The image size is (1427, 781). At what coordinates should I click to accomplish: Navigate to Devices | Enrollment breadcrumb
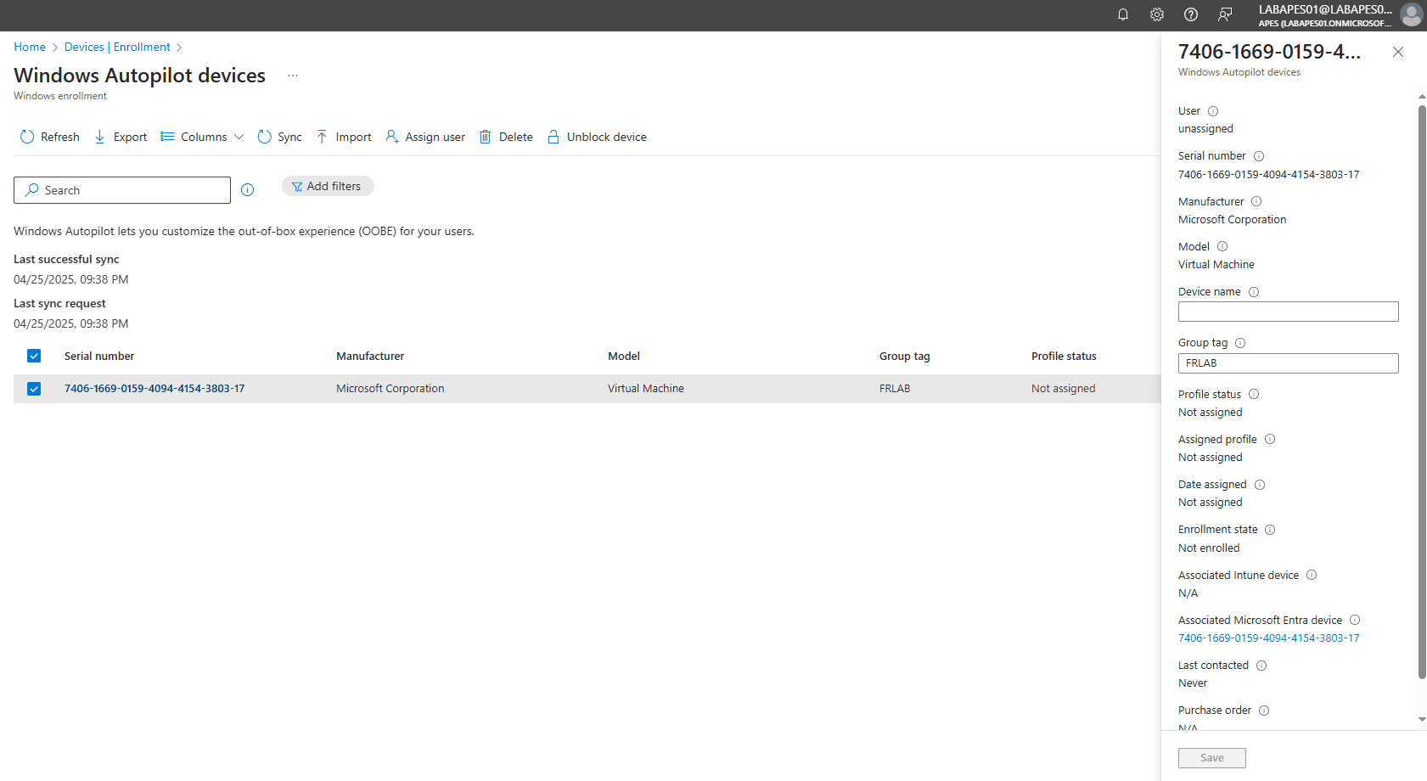click(118, 47)
